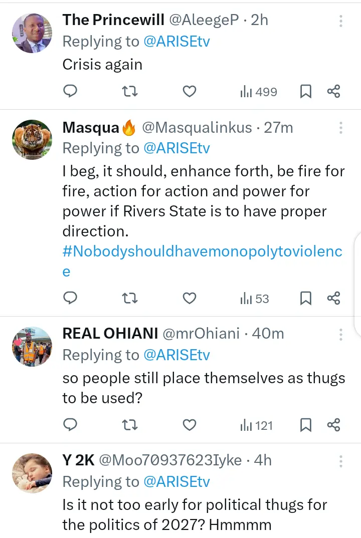The width and height of the screenshot is (361, 538).
Task: Like The Princewill's 'Crisis again' tweet
Action: coord(189,91)
